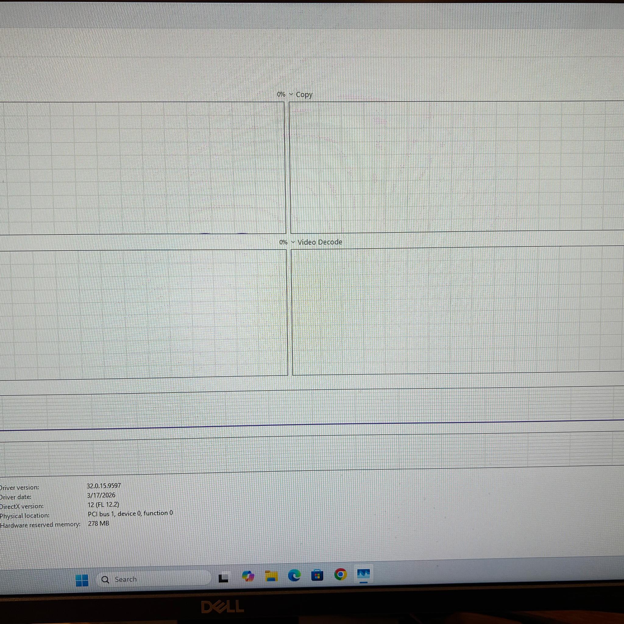Click the 0% value beside Video Decode
Screen dimensions: 624x624
coord(283,242)
